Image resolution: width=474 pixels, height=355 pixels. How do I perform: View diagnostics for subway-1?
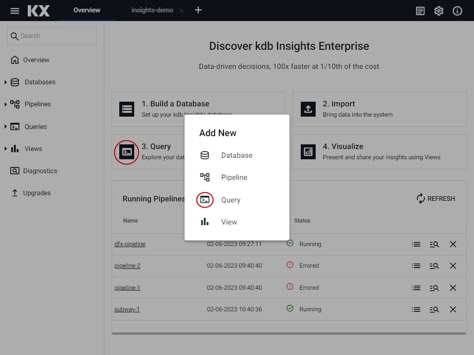[x=434, y=309]
